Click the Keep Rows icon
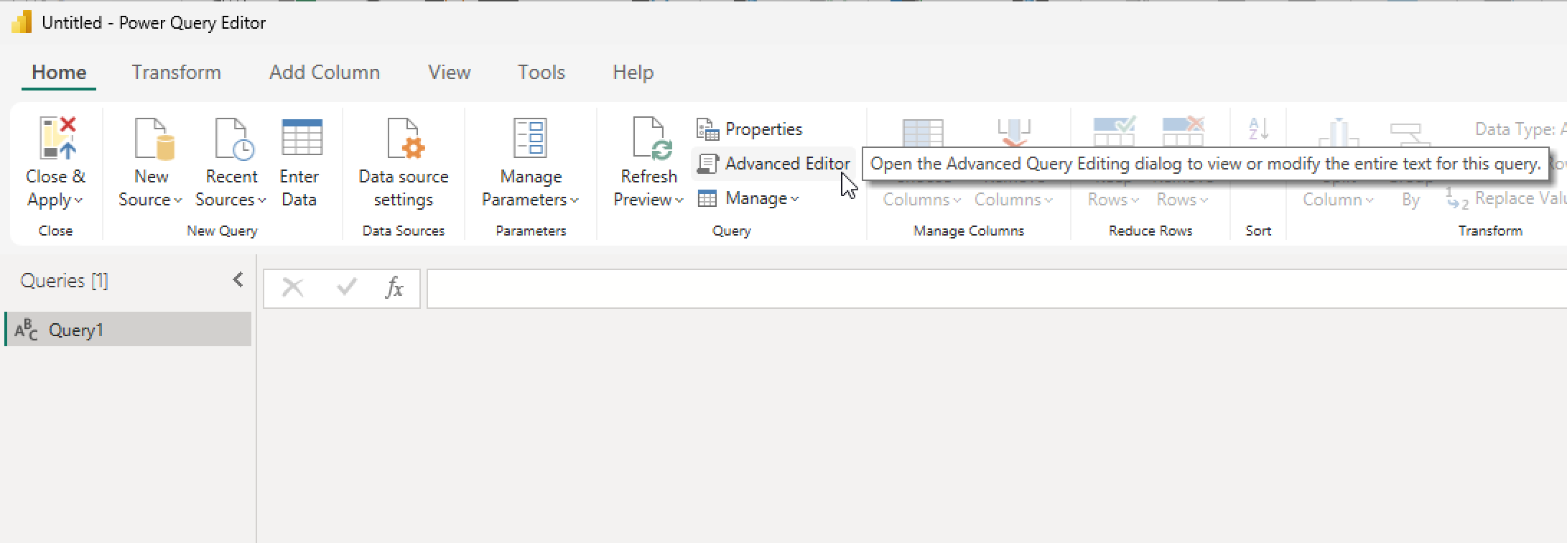Screen dimensions: 1567x543 [1114, 131]
